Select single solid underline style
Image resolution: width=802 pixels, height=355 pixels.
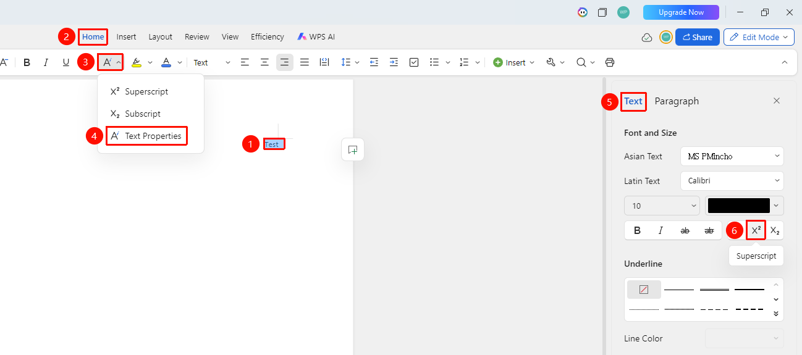point(679,290)
